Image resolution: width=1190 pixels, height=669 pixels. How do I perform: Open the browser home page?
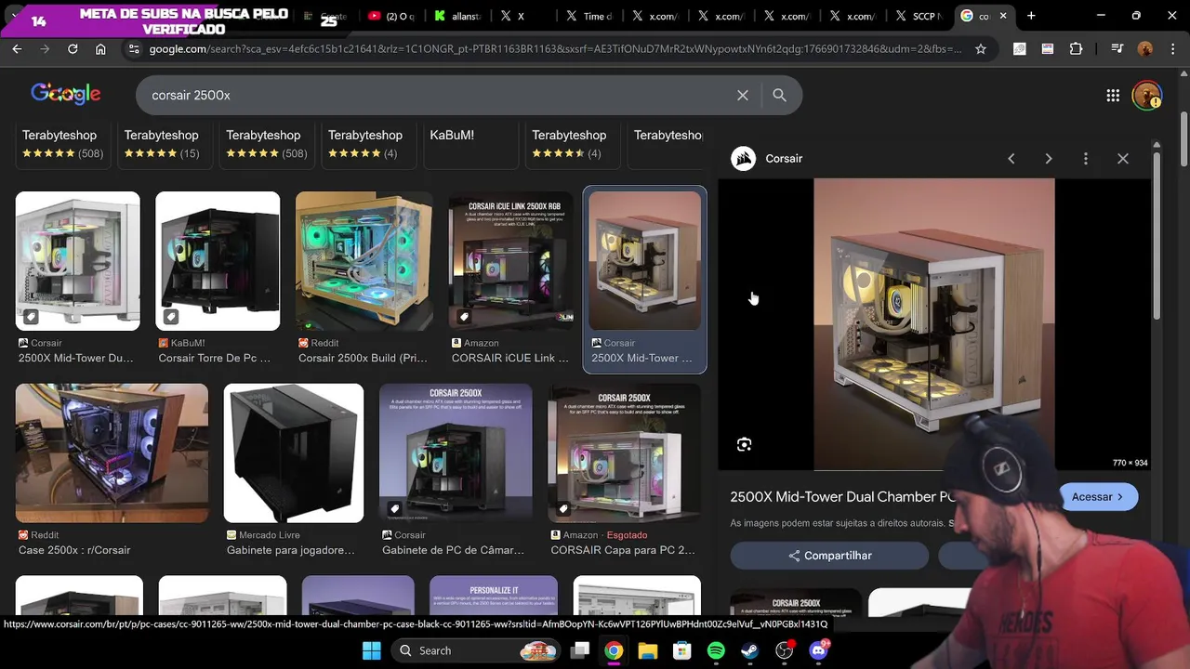(x=100, y=48)
